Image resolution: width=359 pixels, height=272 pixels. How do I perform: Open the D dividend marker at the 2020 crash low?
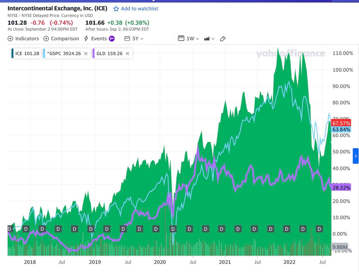[x=173, y=229]
